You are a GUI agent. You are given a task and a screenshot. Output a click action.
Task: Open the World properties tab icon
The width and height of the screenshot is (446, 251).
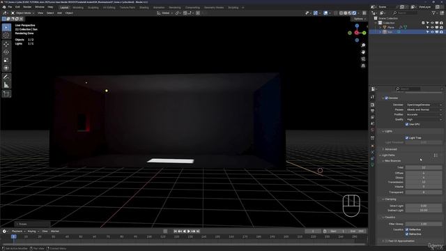372,130
